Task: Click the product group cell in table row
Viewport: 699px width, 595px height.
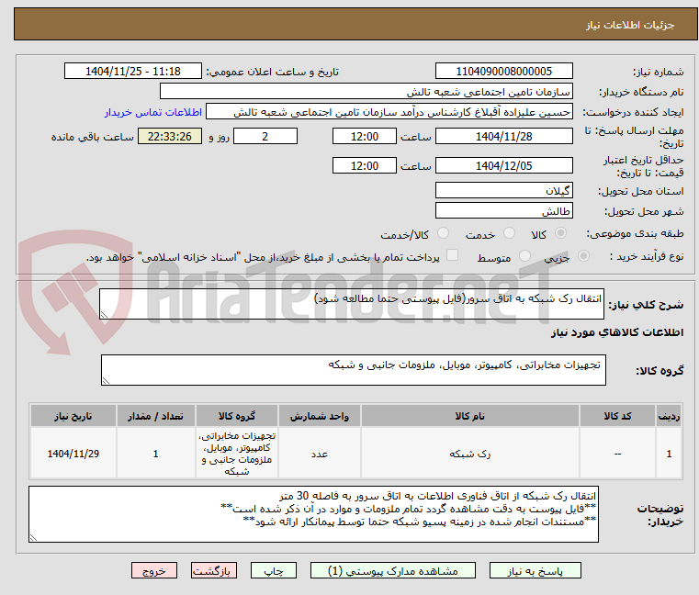Action: pos(237,454)
